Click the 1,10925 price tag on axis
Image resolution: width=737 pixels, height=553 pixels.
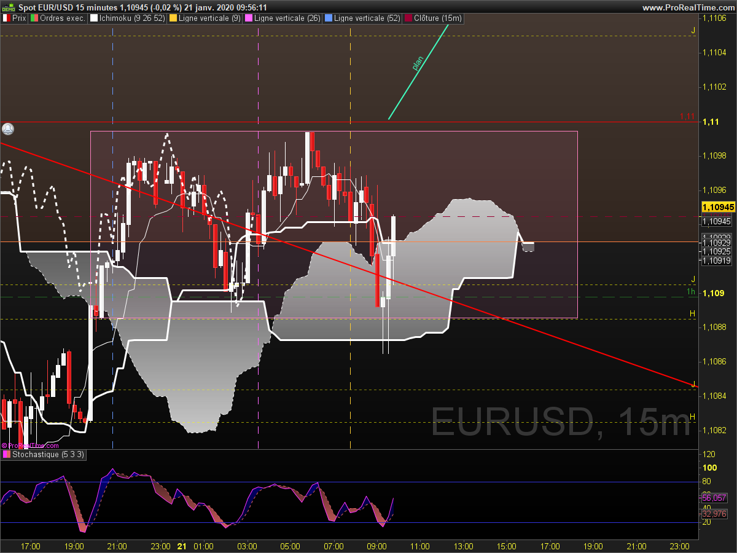click(717, 251)
